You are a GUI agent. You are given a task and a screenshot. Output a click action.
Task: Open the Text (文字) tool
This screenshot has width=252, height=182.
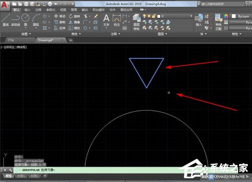coord(106,20)
